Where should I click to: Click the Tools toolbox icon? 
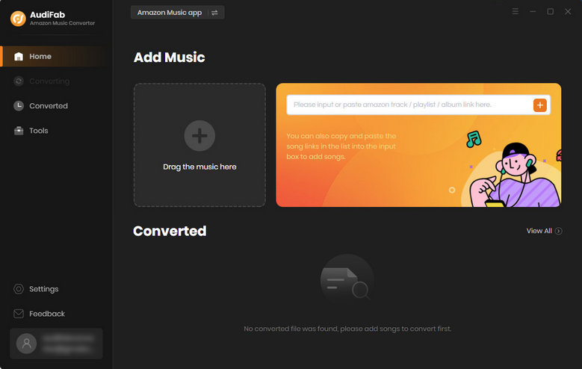click(x=19, y=131)
